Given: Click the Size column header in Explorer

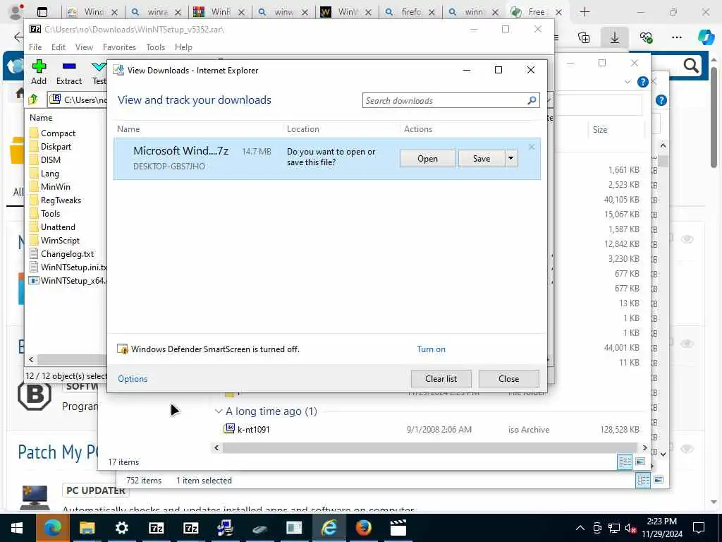Looking at the screenshot, I should (600, 130).
